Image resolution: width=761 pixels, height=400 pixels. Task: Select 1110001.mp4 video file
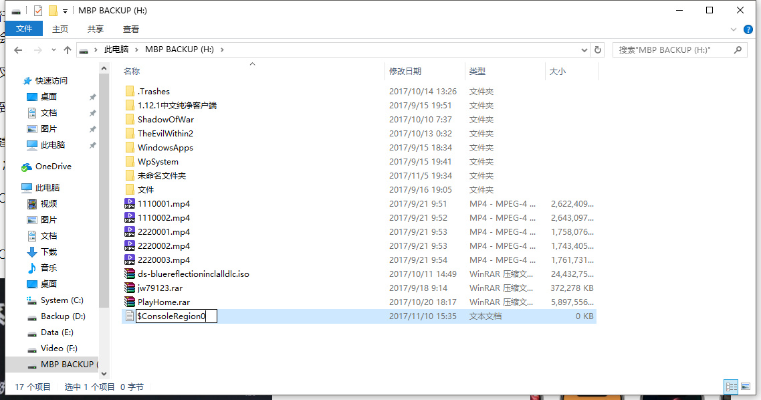click(164, 204)
